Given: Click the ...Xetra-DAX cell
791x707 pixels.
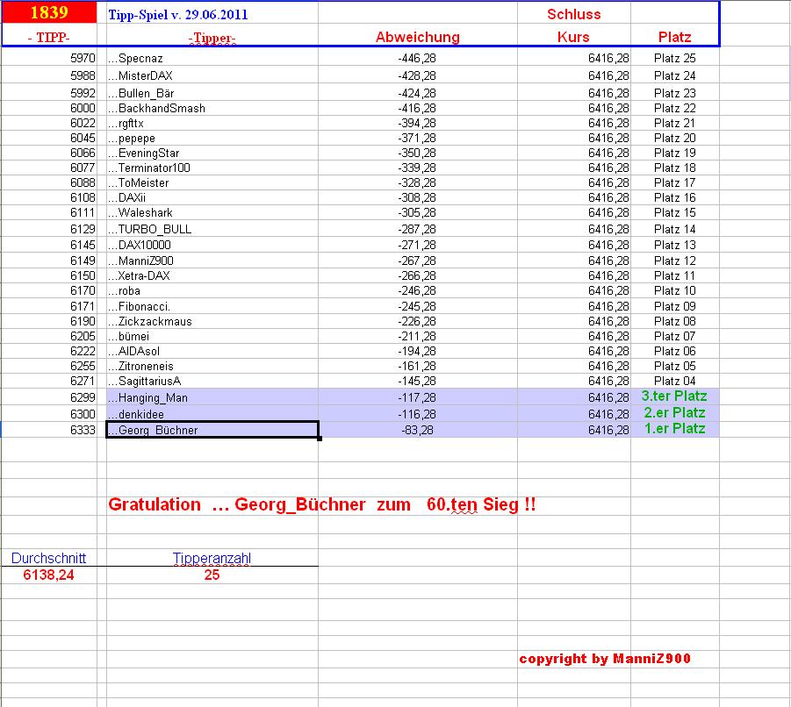Looking at the screenshot, I should [212, 275].
